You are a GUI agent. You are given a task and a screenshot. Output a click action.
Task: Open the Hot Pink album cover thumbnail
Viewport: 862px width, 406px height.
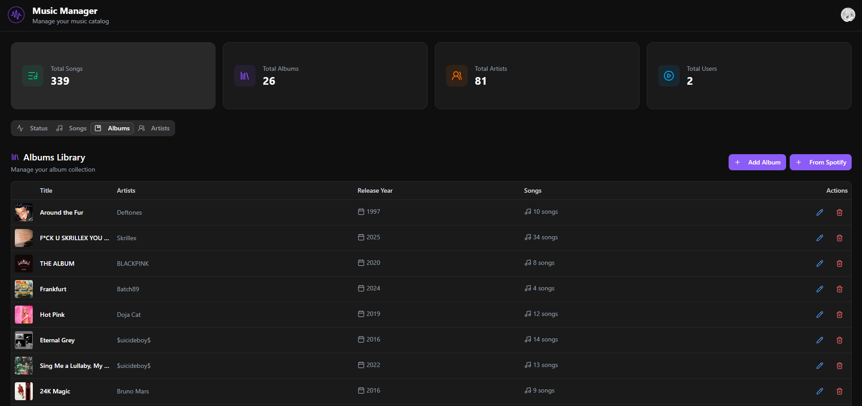[24, 315]
